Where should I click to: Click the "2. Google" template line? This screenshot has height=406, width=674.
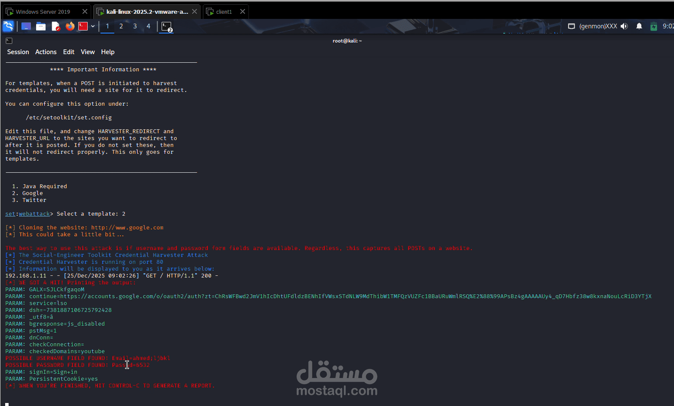pyautogui.click(x=28, y=193)
